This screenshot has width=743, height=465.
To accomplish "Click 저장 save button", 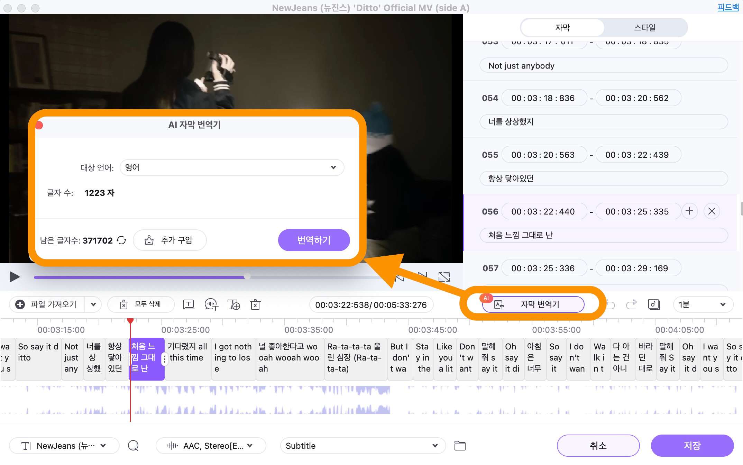I will pos(692,446).
